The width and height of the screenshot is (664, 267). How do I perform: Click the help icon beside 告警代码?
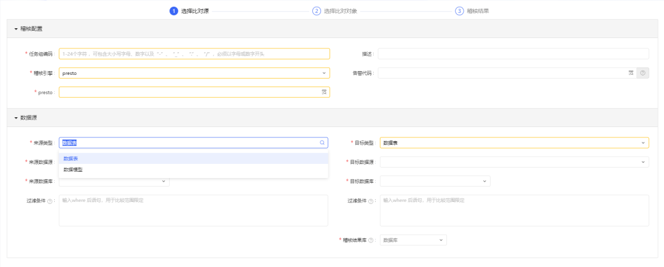coord(643,73)
